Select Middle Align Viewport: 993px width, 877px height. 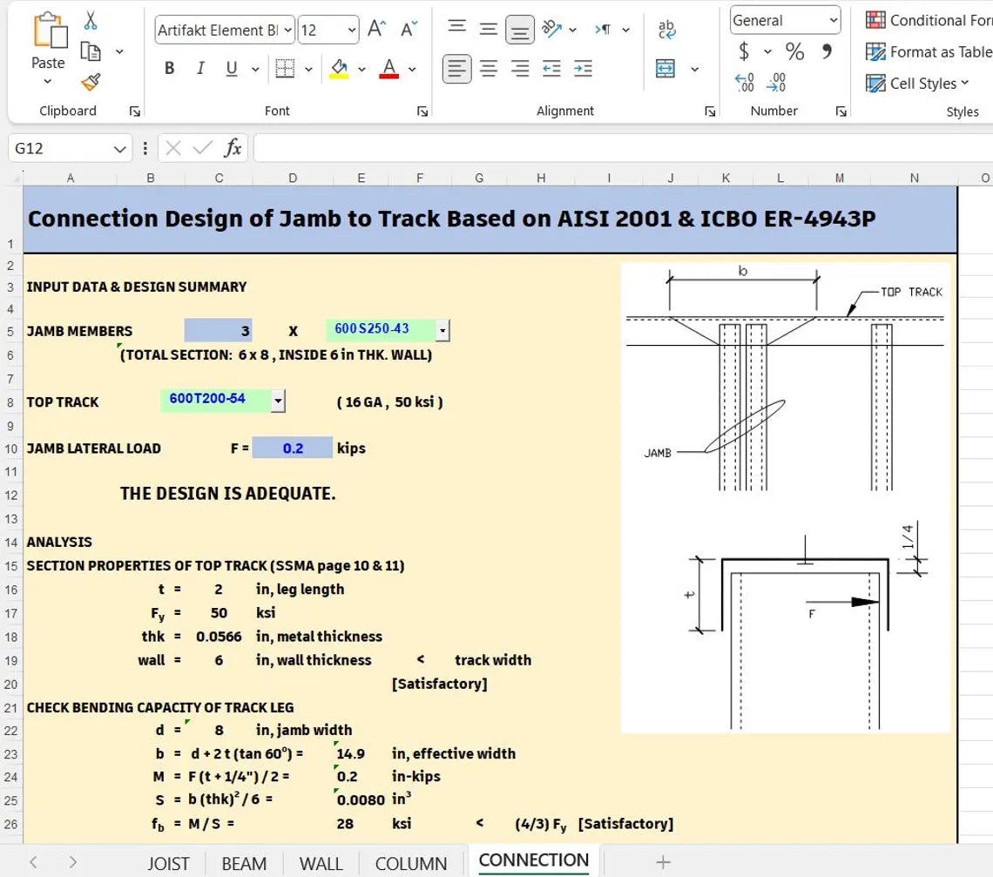(488, 29)
